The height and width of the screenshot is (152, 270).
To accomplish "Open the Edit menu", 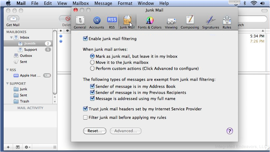I will [x=48, y=3].
